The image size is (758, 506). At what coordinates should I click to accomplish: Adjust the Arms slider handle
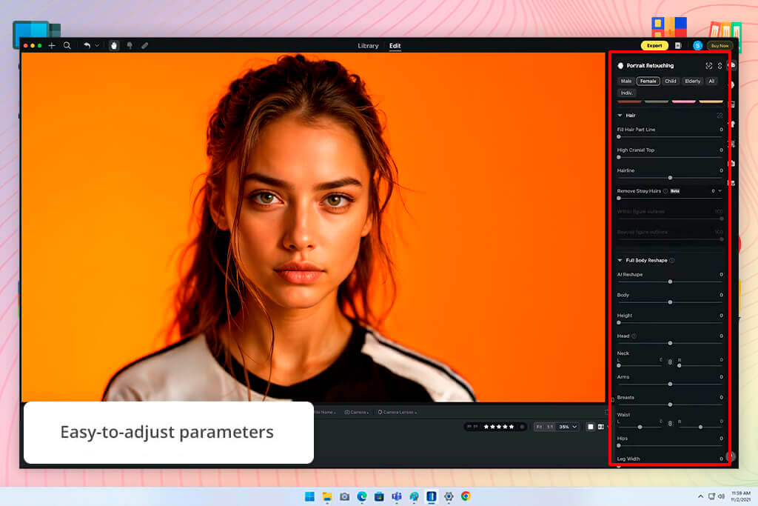coord(670,384)
